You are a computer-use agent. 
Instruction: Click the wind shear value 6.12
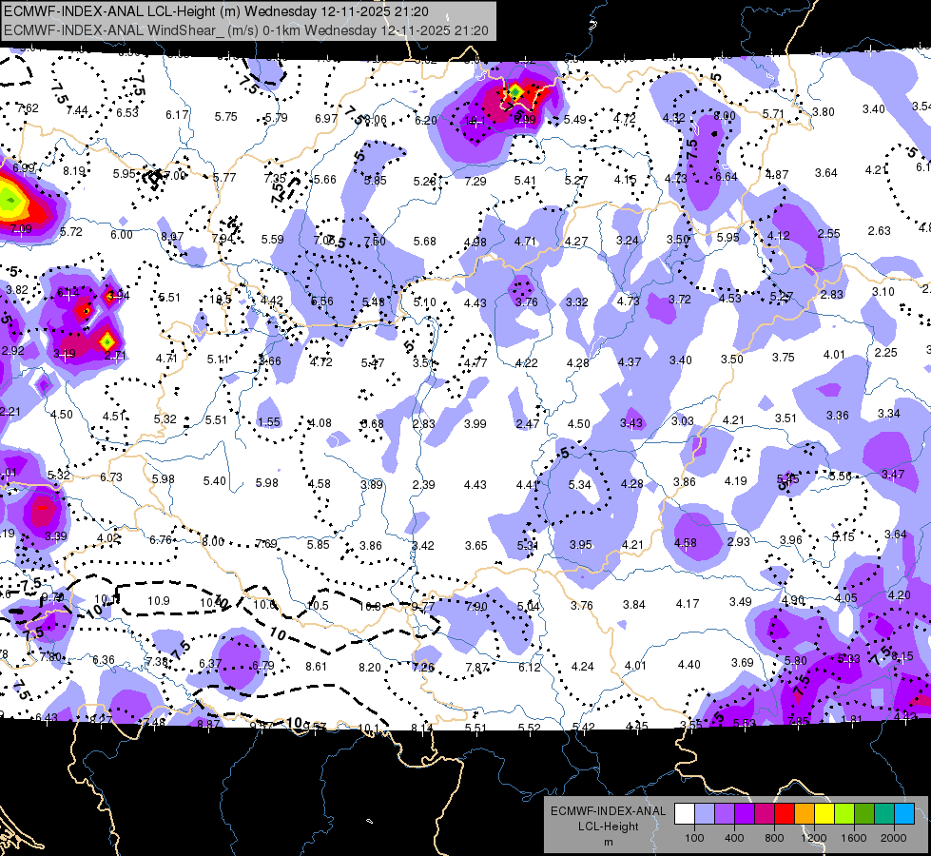(x=529, y=668)
